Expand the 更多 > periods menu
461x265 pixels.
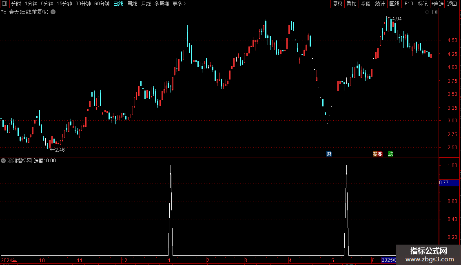click(x=180, y=4)
